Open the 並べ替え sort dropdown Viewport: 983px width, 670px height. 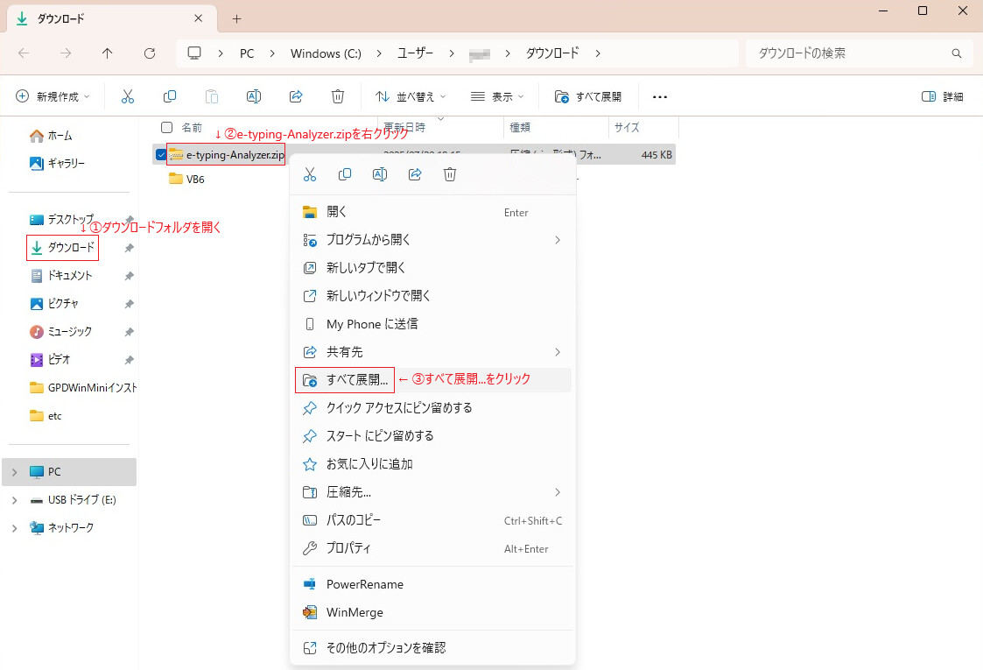tap(411, 96)
